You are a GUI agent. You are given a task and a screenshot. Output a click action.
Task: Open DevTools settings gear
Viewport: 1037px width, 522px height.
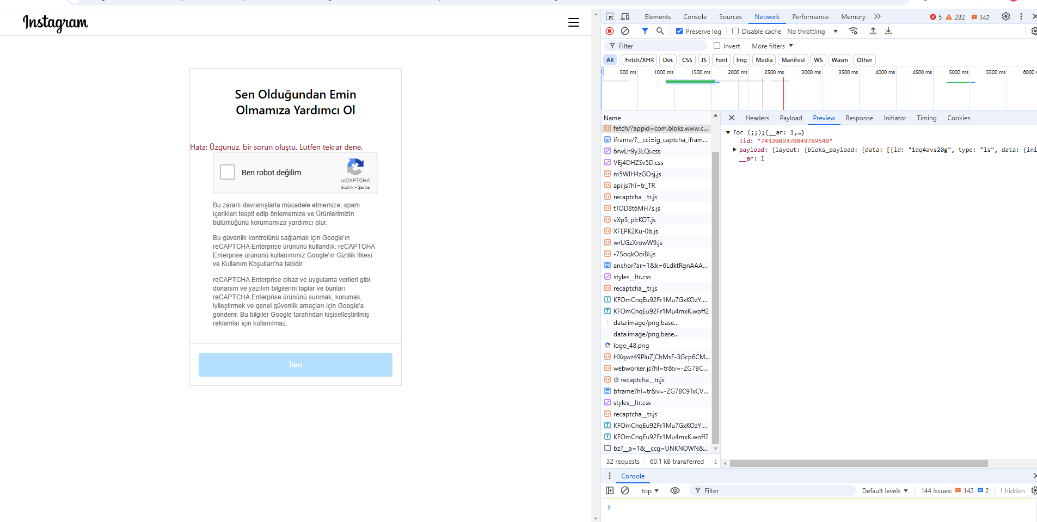coord(1006,17)
